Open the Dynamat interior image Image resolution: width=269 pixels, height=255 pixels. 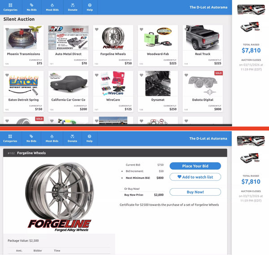coord(158,84)
